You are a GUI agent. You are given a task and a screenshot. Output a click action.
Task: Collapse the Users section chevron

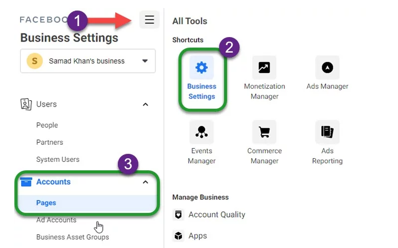coord(145,105)
